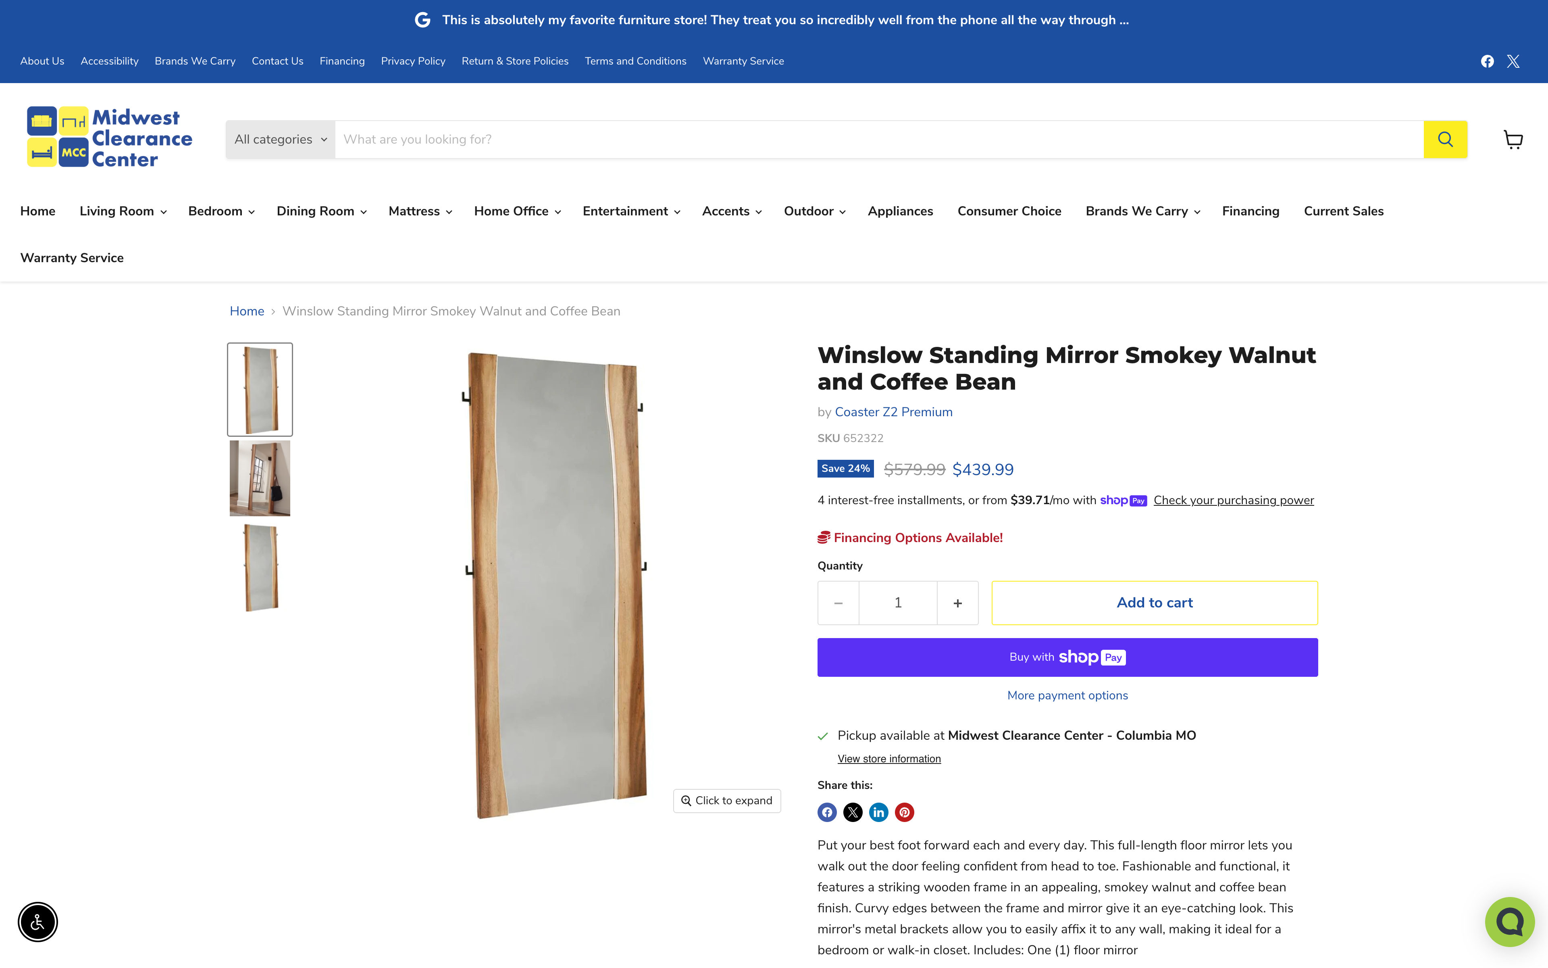Click the Add to cart button
The width and height of the screenshot is (1548, 968).
coord(1154,603)
